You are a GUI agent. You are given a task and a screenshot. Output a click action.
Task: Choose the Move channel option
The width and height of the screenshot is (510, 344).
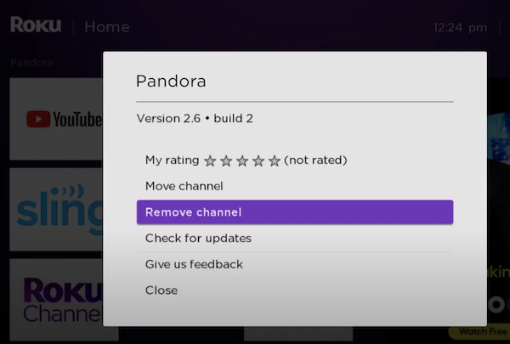(184, 186)
